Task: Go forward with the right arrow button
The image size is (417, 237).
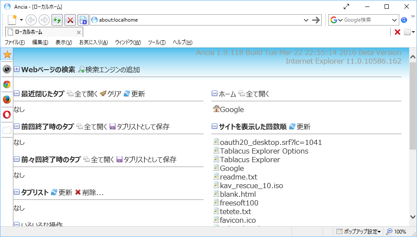Action: [44, 20]
